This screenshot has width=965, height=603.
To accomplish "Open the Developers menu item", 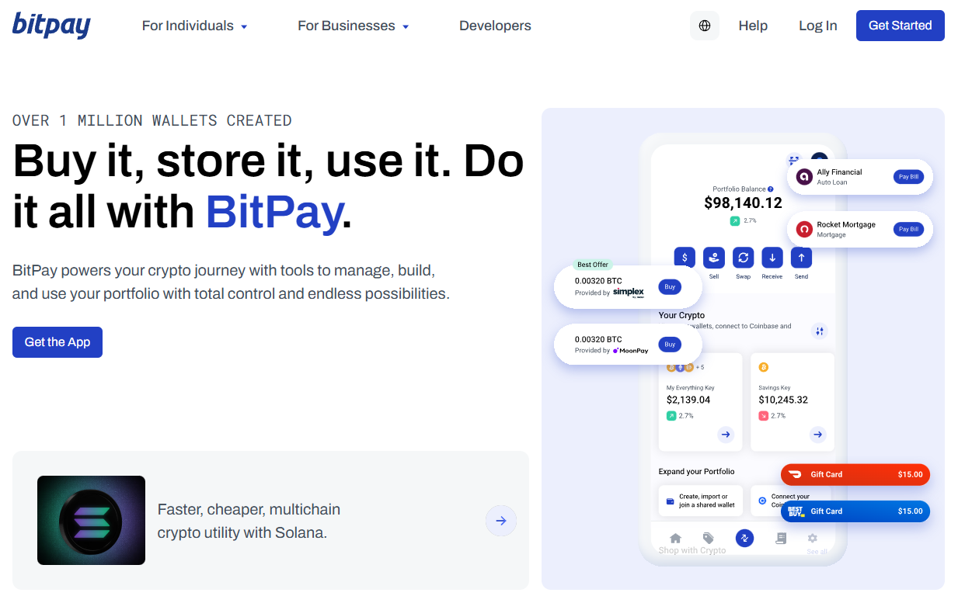I will (x=495, y=26).
